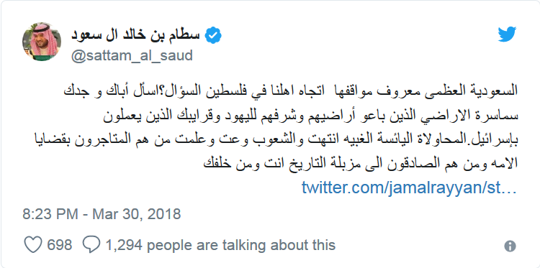Click the 698 likes count
Image resolution: width=540 pixels, height=268 pixels.
tap(60, 245)
